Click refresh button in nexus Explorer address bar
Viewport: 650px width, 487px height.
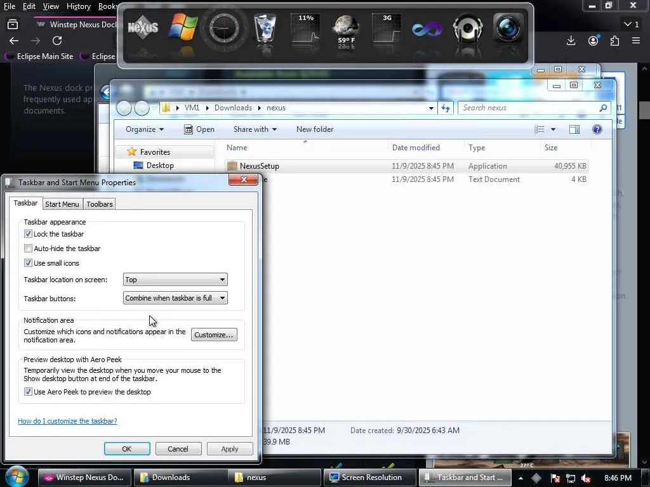point(446,108)
